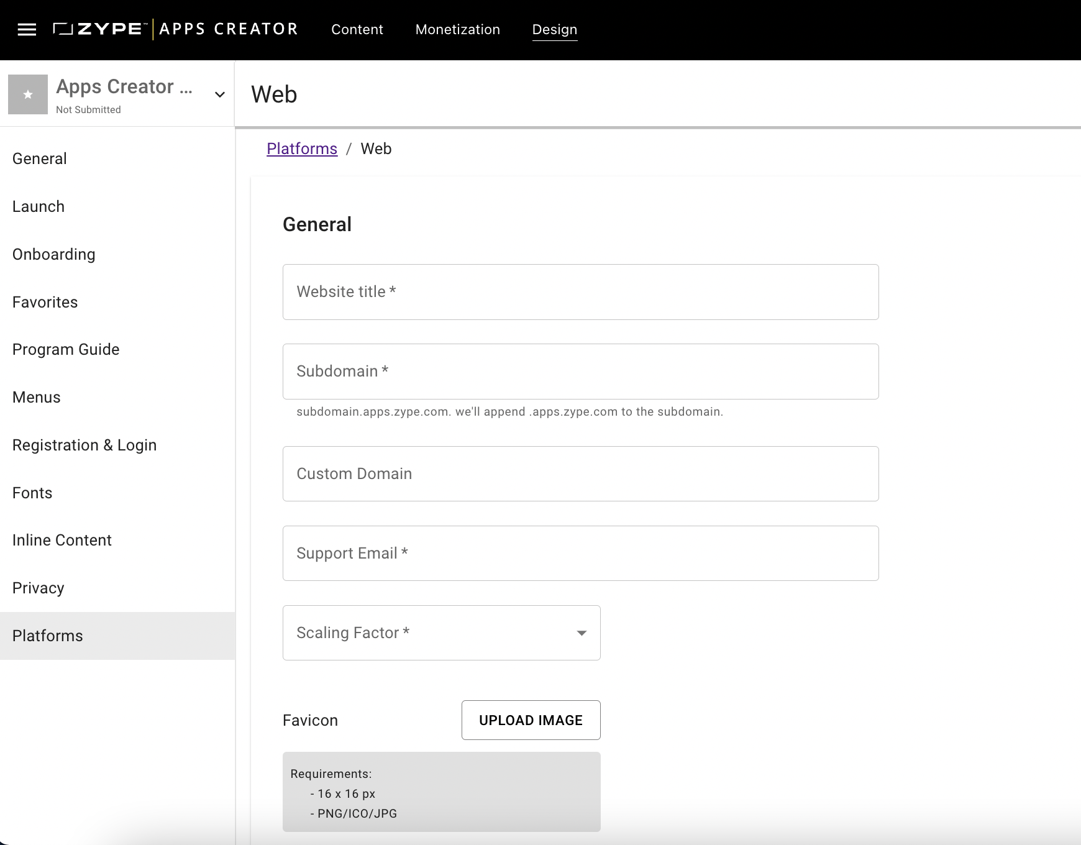Open Inline Content section
1081x845 pixels.
[x=117, y=540]
